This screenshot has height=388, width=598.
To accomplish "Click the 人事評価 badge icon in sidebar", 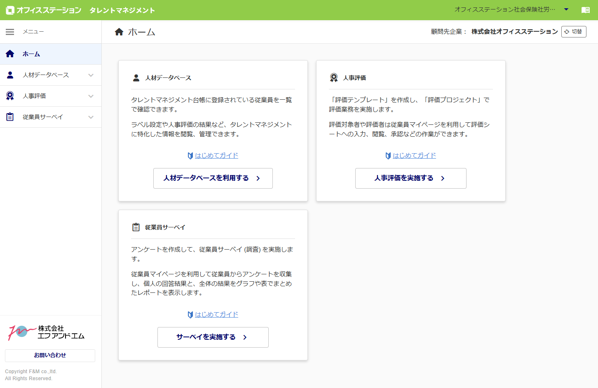I will click(10, 96).
